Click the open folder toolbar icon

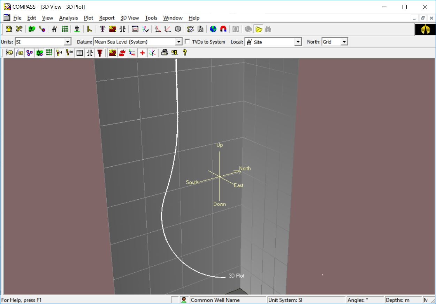pyautogui.click(x=258, y=29)
